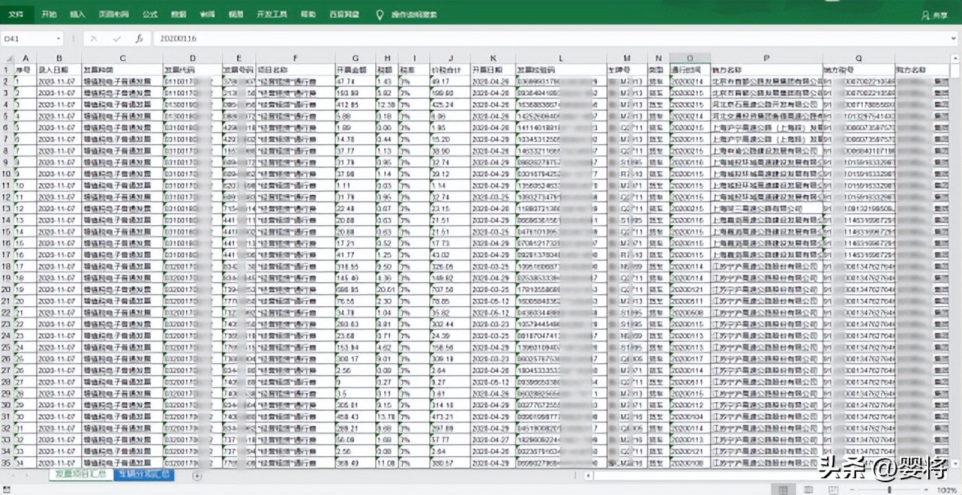Click cell J20 with value 707.58
Image resolution: width=962 pixels, height=495 pixels.
450,289
